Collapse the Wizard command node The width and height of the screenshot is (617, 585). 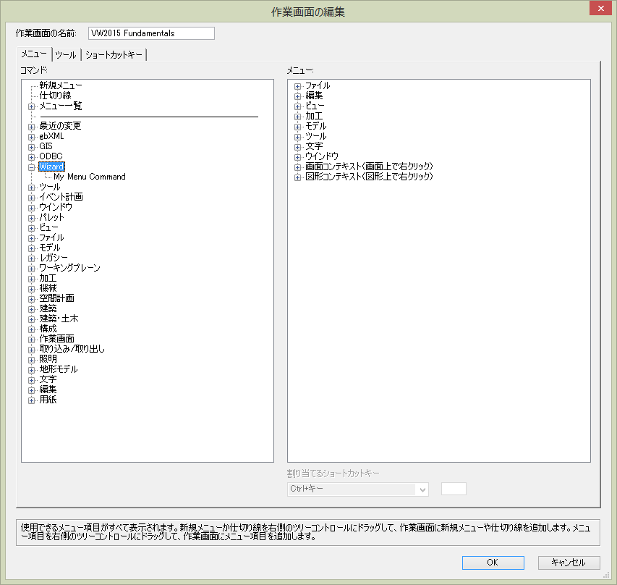point(32,167)
